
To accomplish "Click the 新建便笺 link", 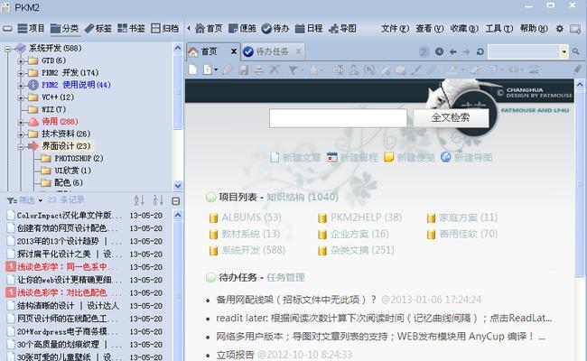I will point(416,158).
